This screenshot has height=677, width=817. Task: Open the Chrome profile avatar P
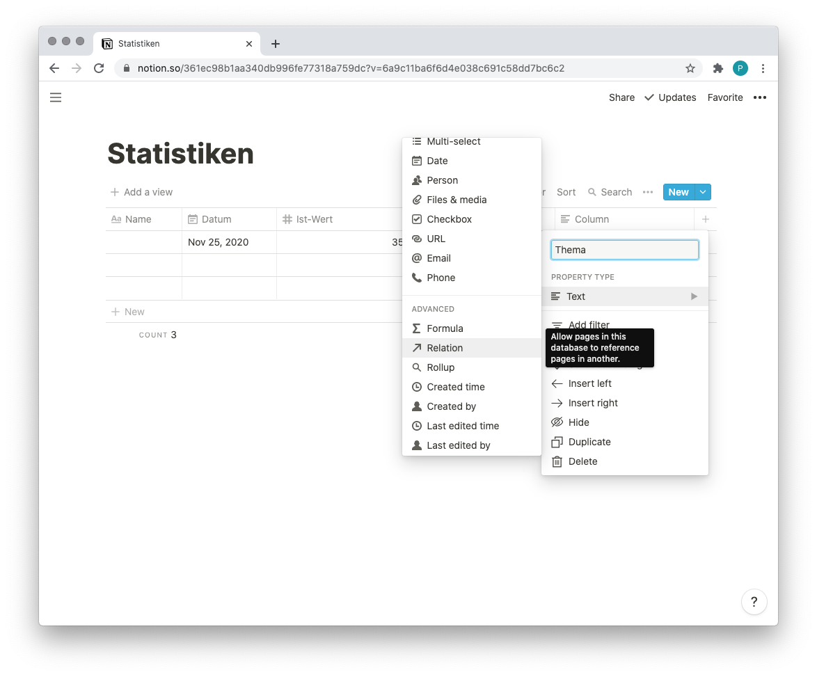(740, 68)
